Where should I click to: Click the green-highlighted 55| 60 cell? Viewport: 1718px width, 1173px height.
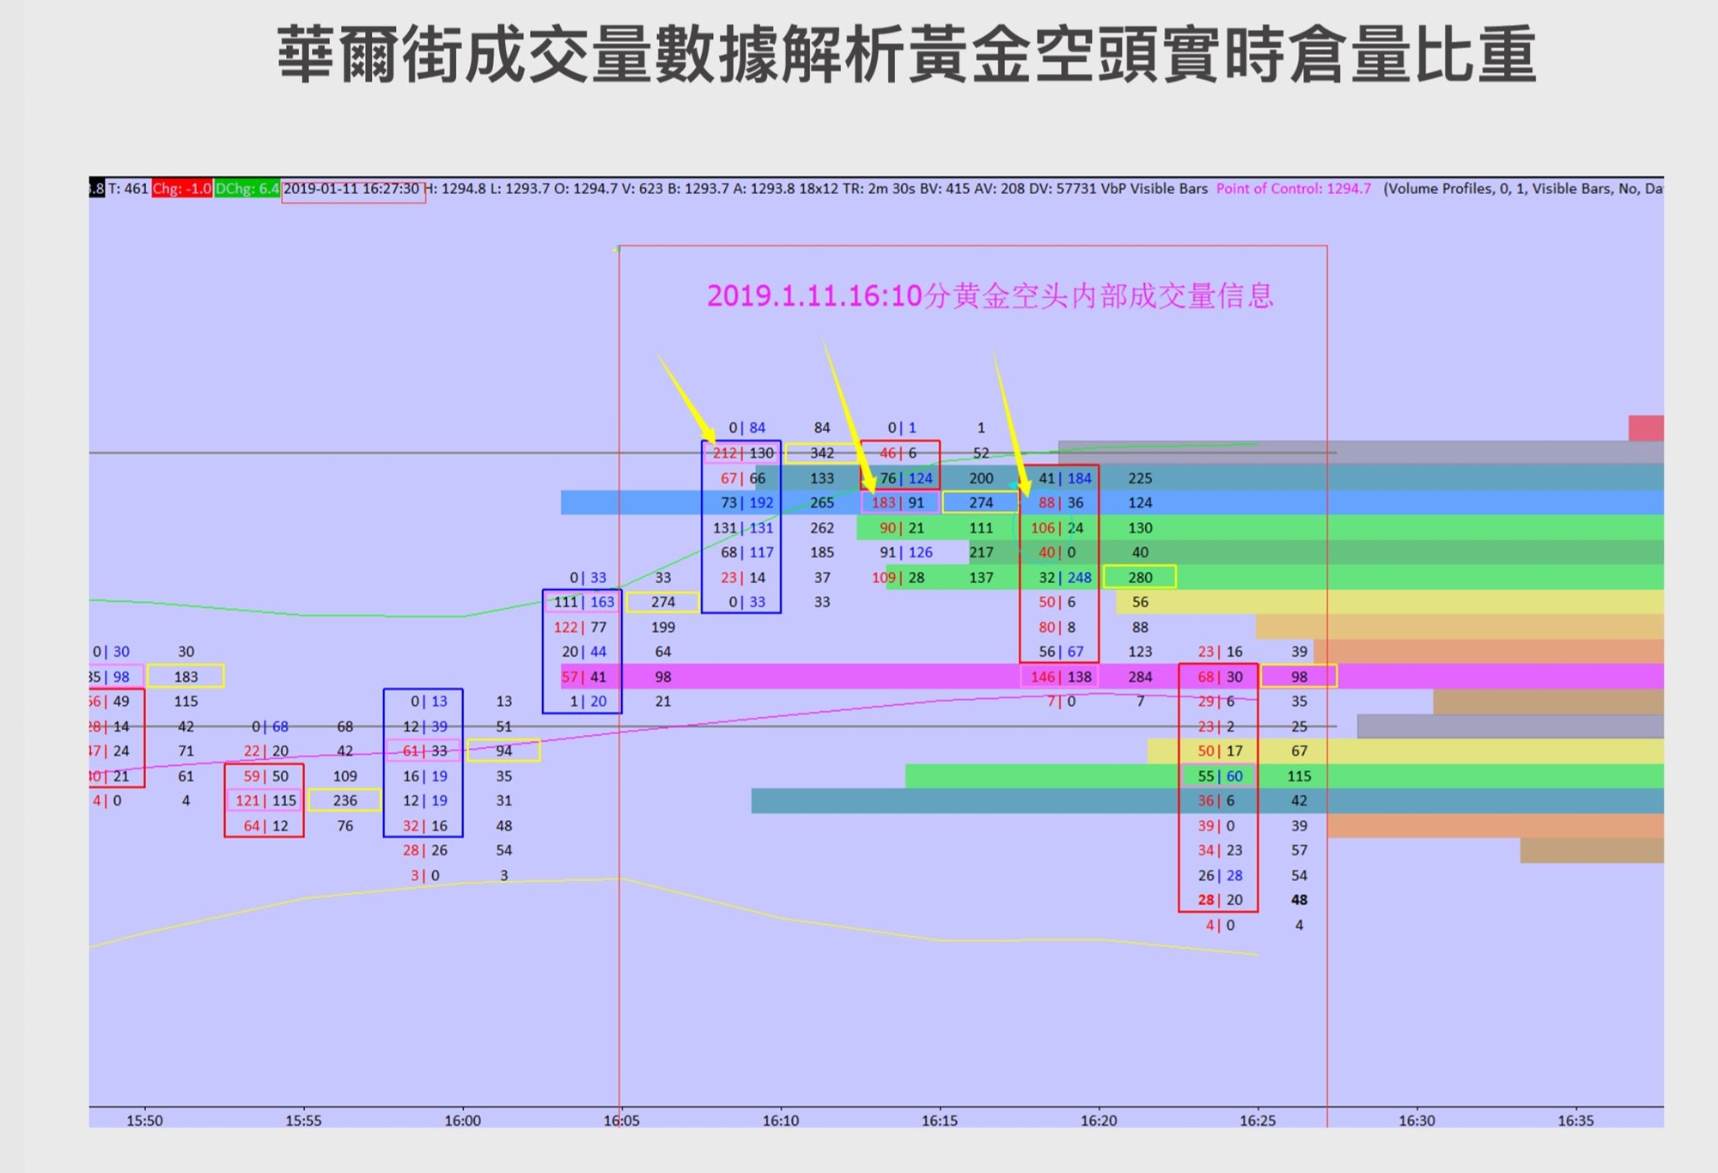[1220, 776]
